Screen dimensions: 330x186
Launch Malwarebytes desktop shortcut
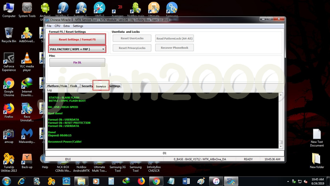[x=27, y=136]
